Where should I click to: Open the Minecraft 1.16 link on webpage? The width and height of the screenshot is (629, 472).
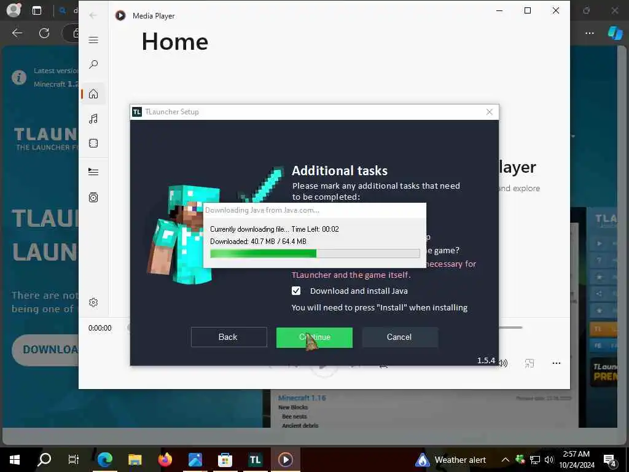pos(302,398)
